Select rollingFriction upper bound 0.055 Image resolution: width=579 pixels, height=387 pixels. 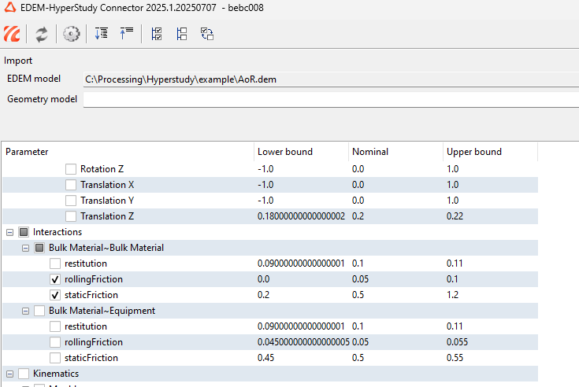[x=457, y=342]
